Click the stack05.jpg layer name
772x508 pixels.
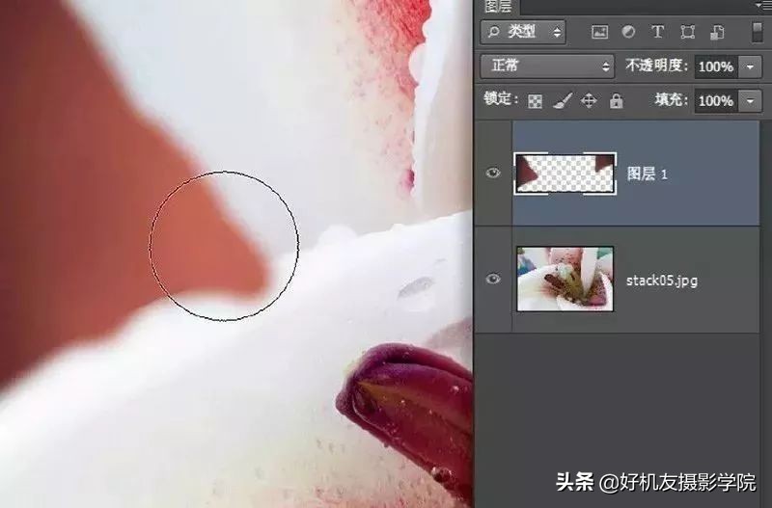(x=662, y=281)
